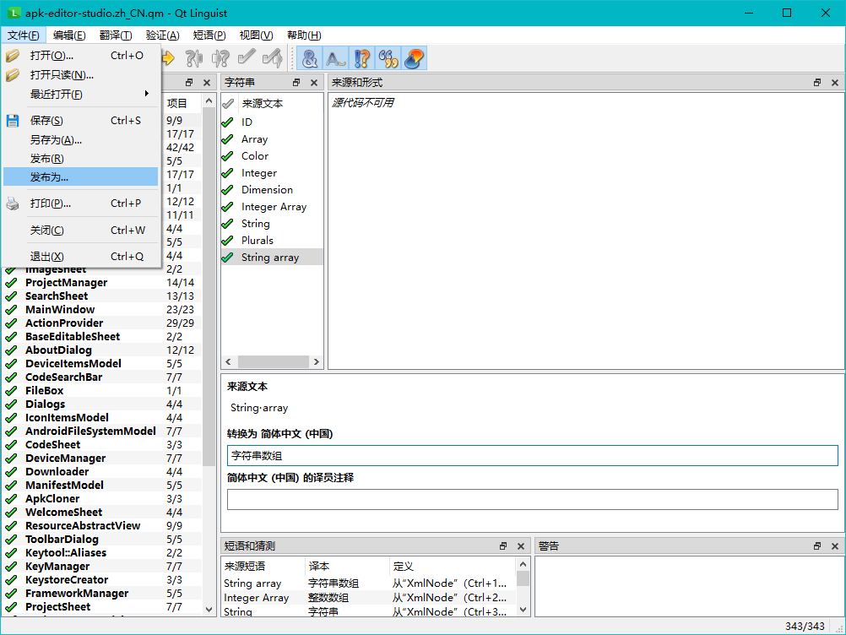Choose Save As in File menu
846x635 pixels.
[x=81, y=139]
